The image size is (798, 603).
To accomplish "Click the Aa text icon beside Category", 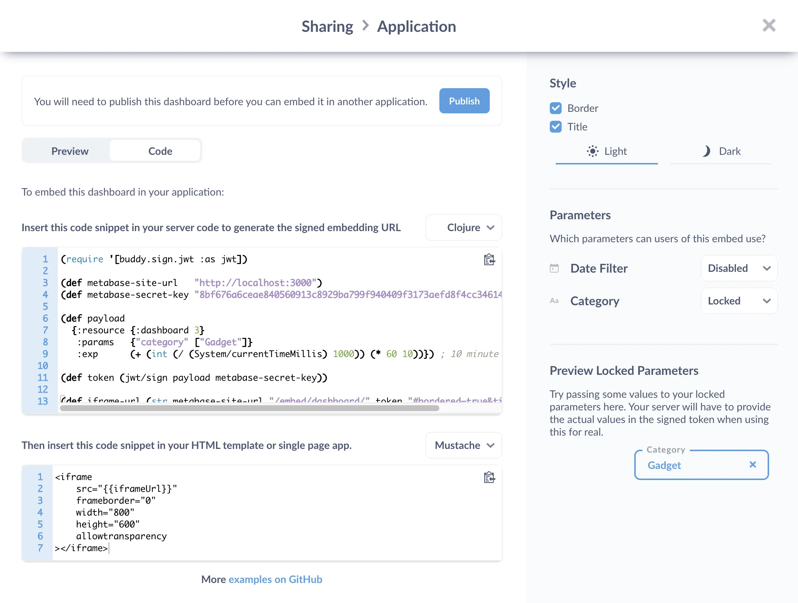I will 554,301.
